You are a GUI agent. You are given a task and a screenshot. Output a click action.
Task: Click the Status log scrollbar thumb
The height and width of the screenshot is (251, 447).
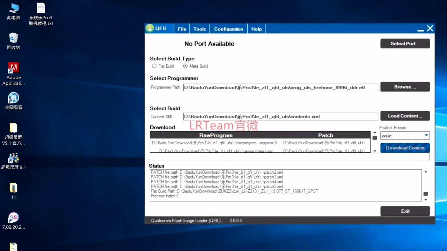426,194
